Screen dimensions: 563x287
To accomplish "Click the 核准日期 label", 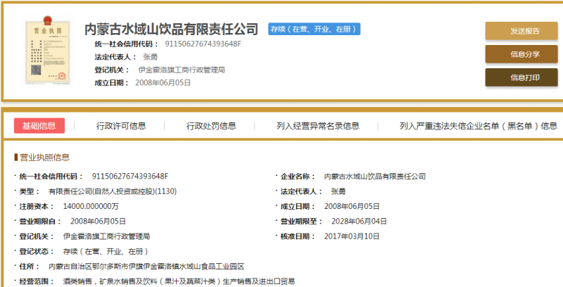I will 298,236.
